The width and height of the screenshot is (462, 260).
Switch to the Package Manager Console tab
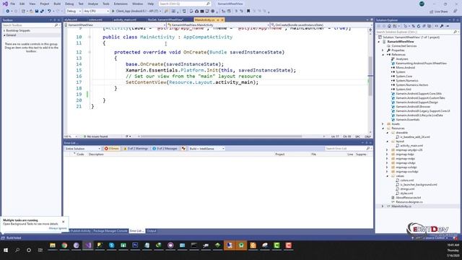(110, 231)
